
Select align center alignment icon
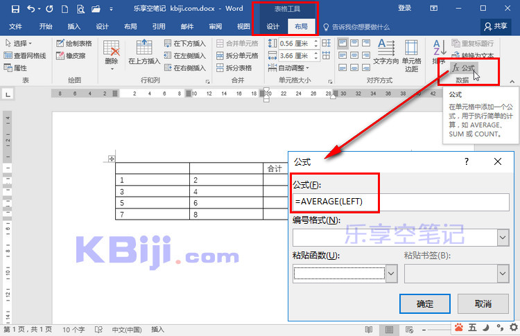[354, 55]
